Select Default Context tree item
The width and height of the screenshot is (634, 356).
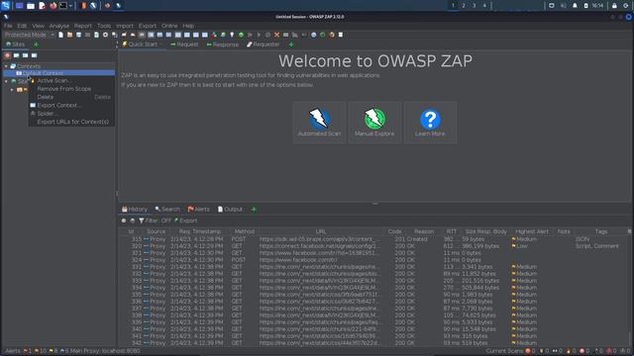coord(40,73)
